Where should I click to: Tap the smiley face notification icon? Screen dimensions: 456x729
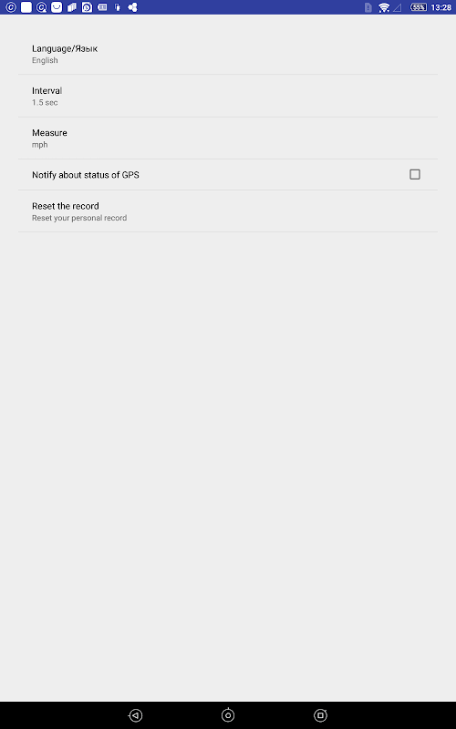(x=57, y=7)
